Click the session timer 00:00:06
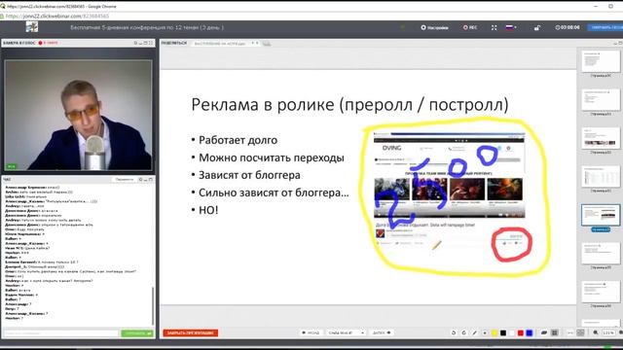The height and width of the screenshot is (350, 623). (x=568, y=27)
